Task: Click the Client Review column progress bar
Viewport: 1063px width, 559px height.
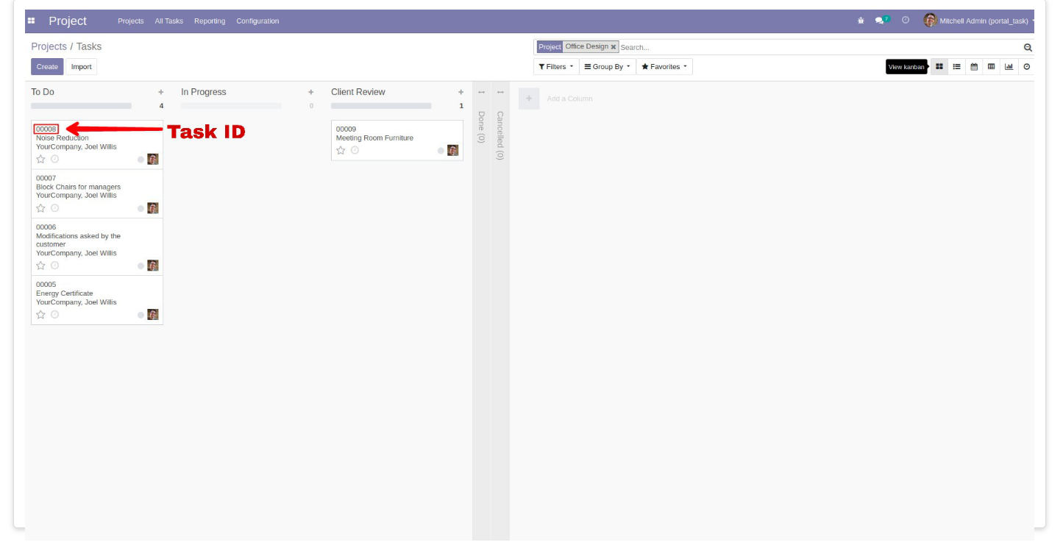Action: point(381,106)
